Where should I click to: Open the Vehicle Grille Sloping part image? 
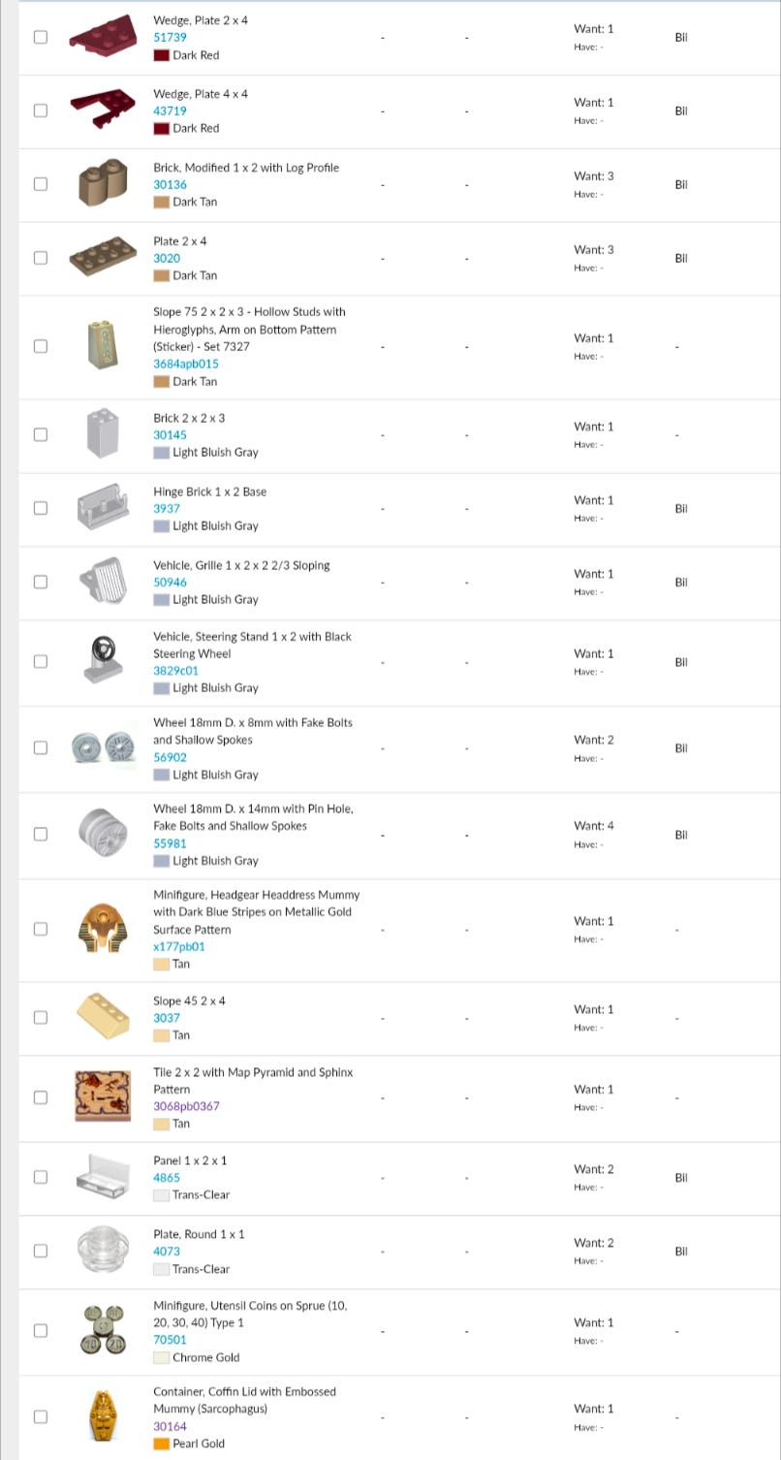103,582
